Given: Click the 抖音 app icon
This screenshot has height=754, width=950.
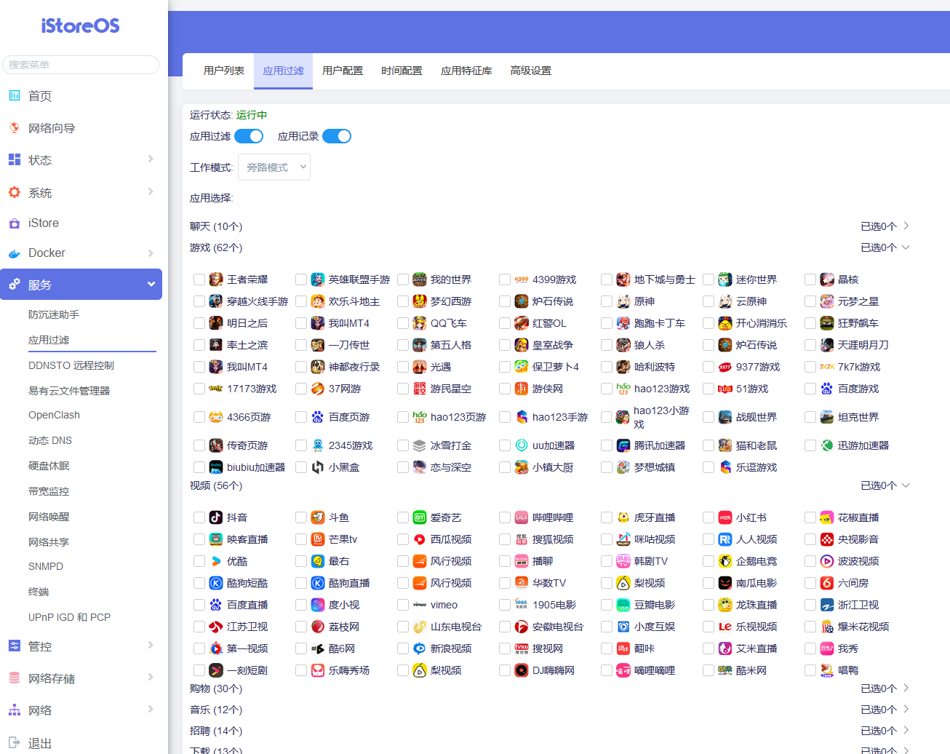Looking at the screenshot, I should click(x=216, y=517).
